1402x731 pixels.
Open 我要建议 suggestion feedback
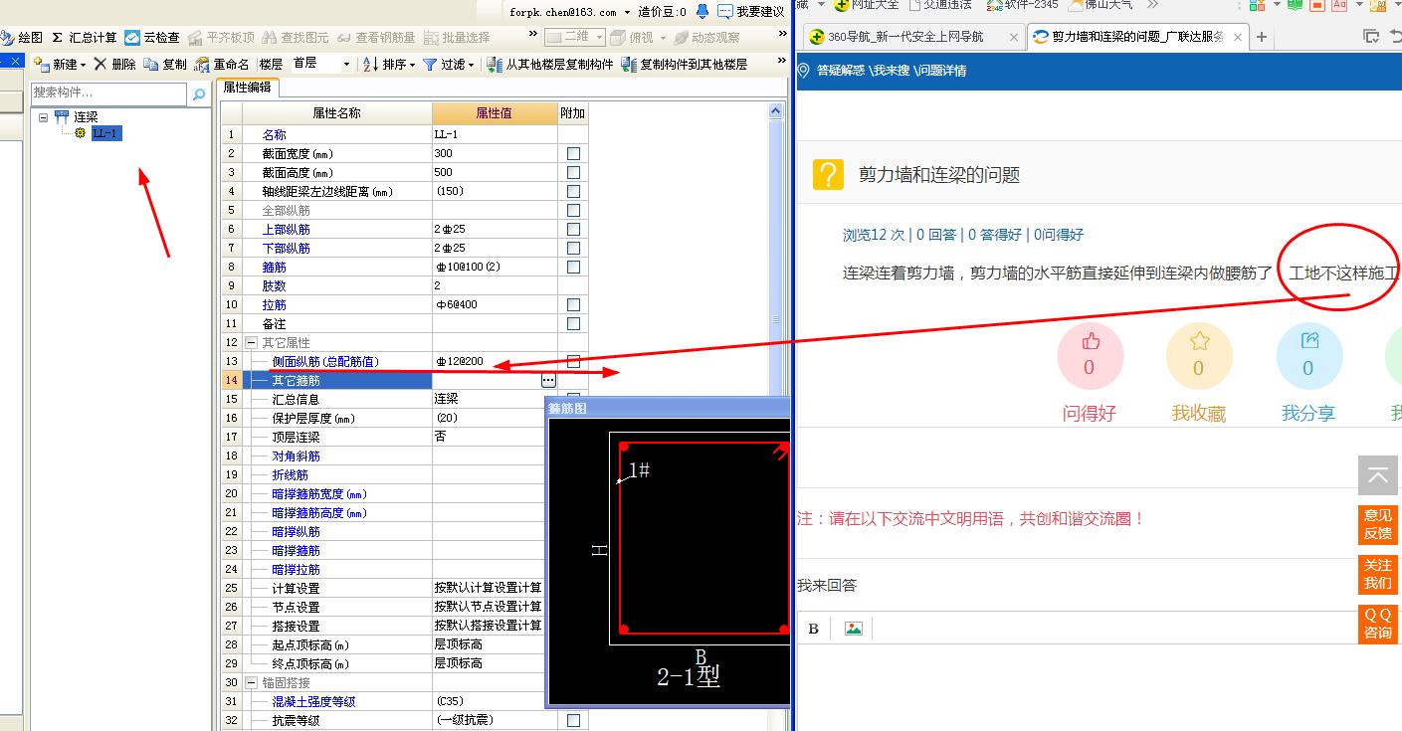(751, 12)
